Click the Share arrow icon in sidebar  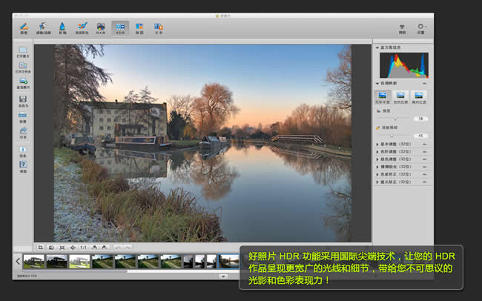(x=23, y=133)
